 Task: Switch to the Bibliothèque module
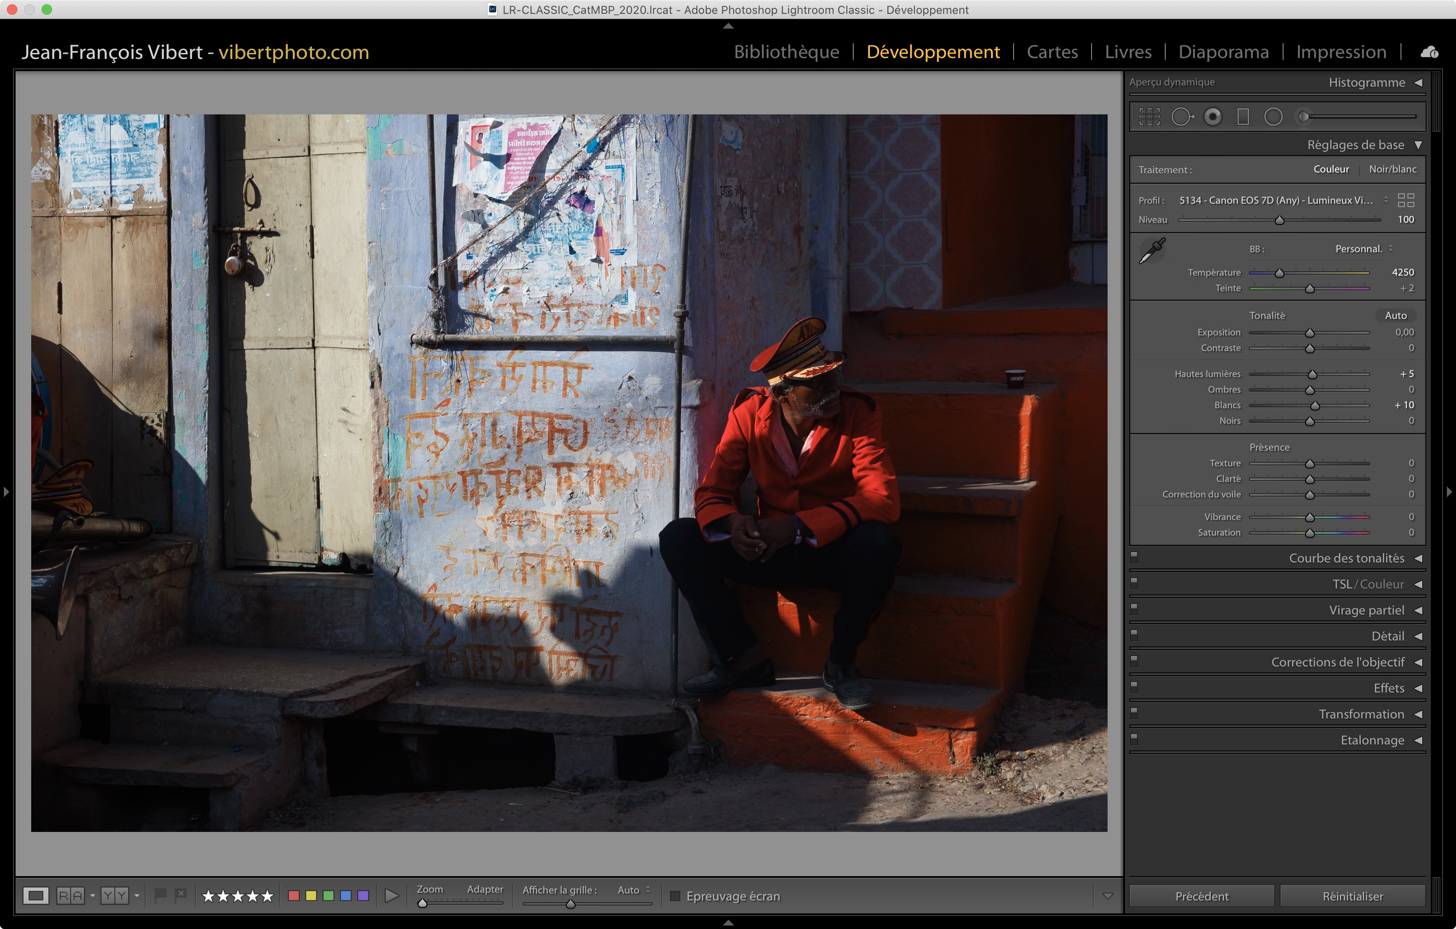click(786, 52)
